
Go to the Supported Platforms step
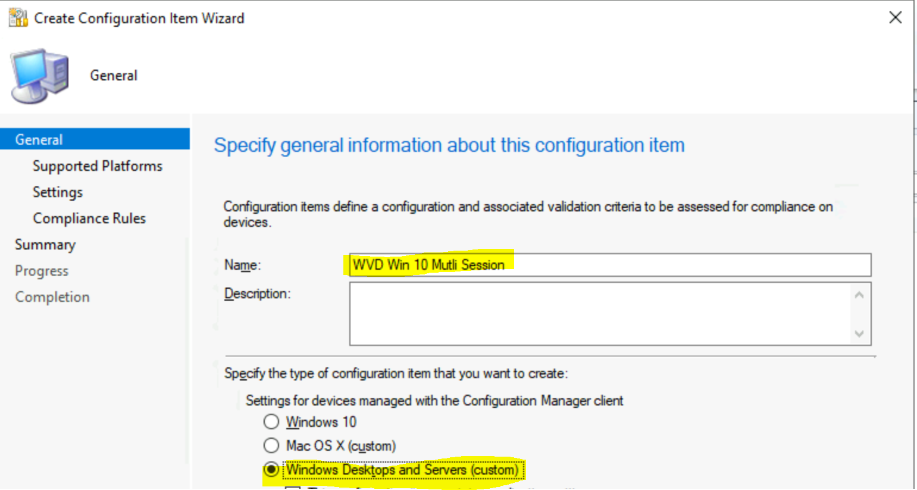click(x=97, y=166)
